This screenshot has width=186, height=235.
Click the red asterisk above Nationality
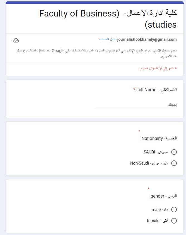(139, 131)
